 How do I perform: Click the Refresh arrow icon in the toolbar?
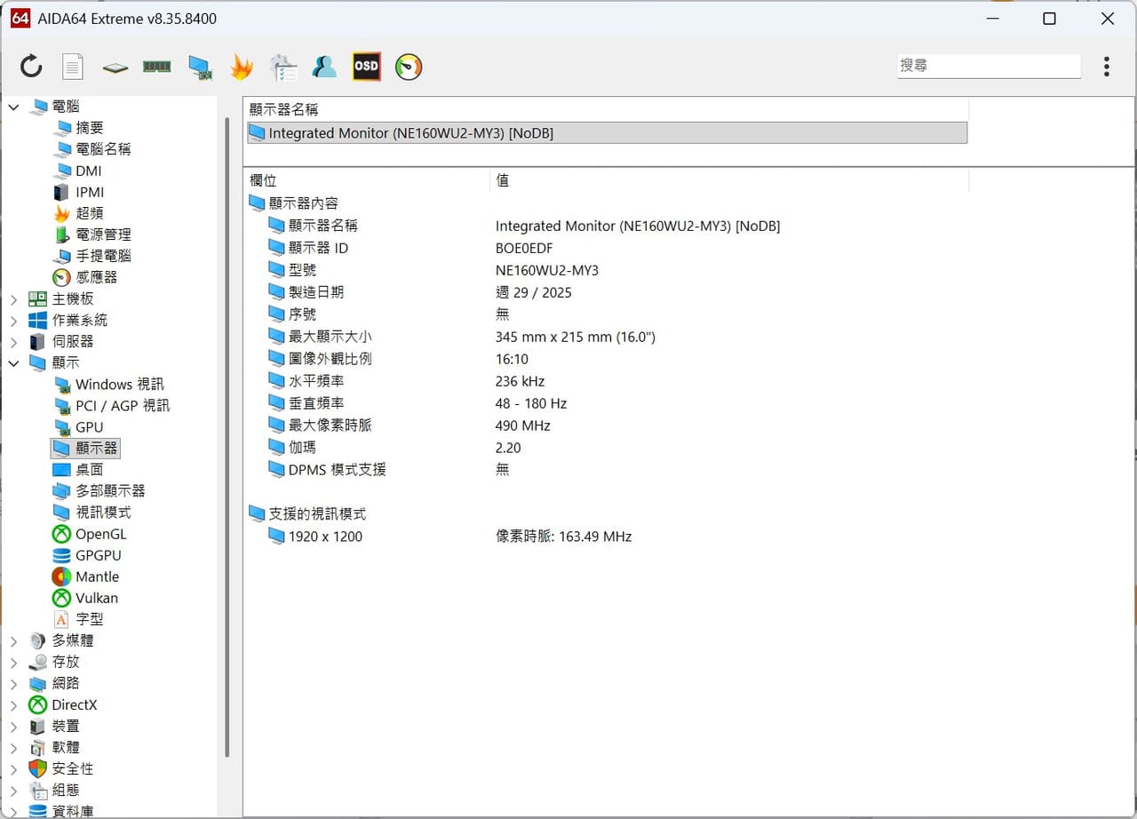click(x=31, y=66)
